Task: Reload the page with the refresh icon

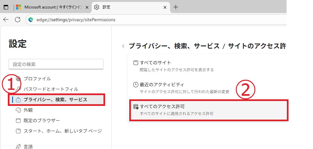Action: point(18,20)
